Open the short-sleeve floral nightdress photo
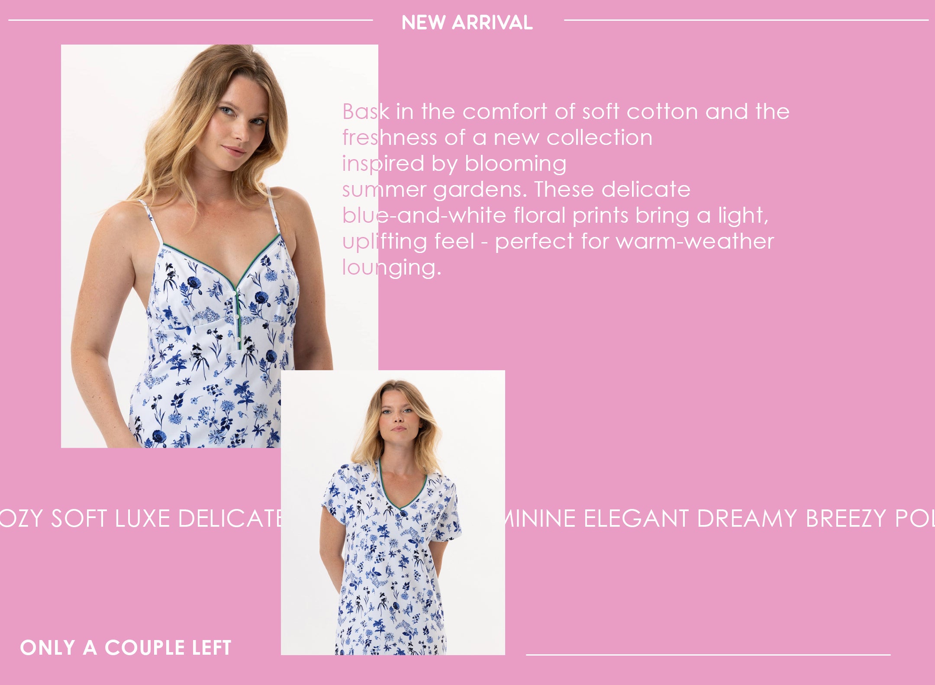 [393, 512]
